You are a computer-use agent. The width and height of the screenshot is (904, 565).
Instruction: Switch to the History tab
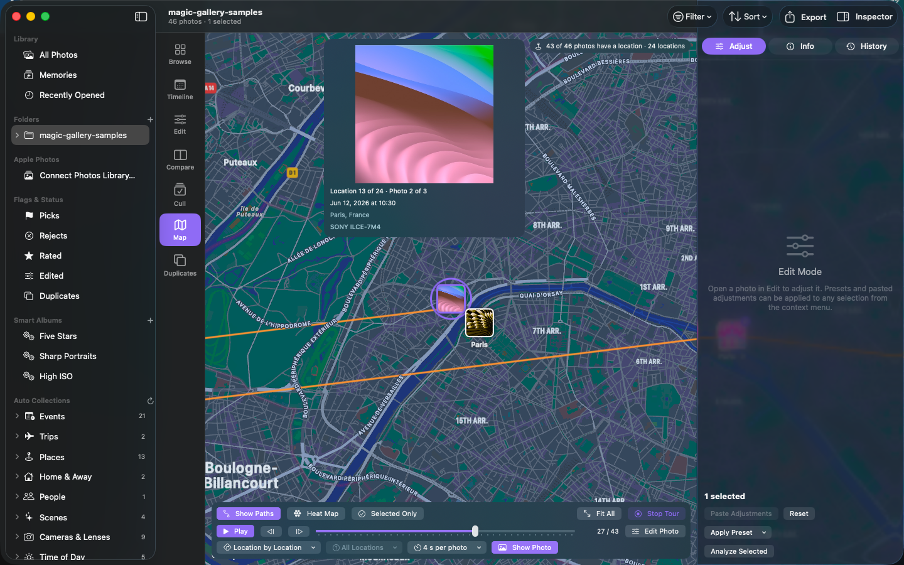867,46
